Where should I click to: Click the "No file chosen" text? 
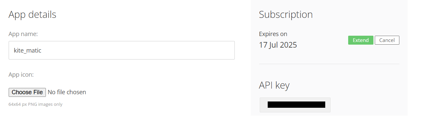click(67, 92)
